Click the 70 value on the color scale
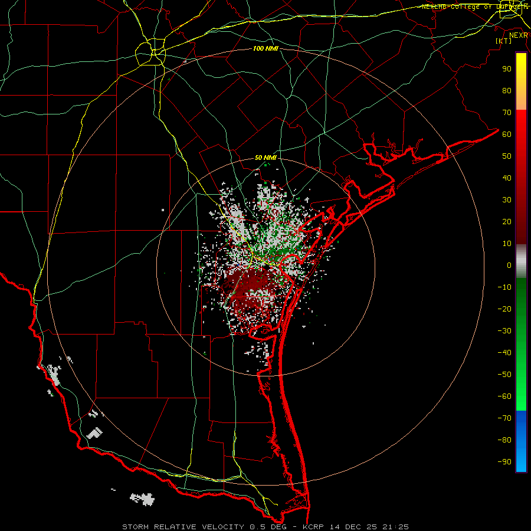This screenshot has height=531, width=531. coord(507,113)
